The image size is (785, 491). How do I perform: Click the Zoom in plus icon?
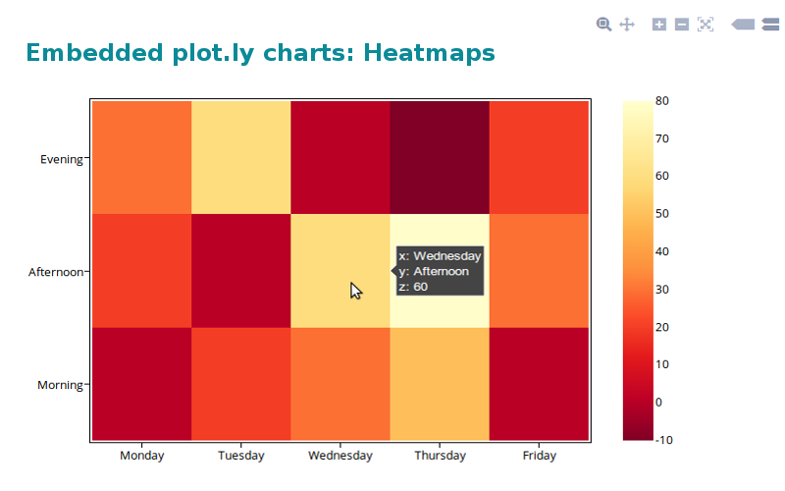(x=659, y=24)
